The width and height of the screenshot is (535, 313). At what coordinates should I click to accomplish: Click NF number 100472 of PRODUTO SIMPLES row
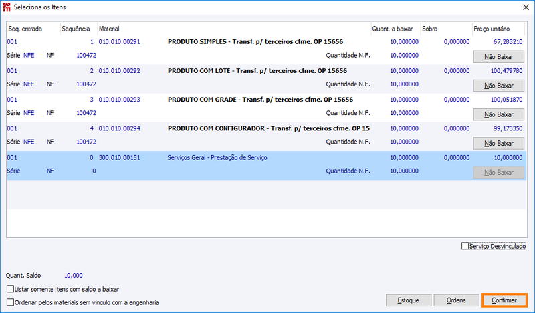[x=86, y=56]
